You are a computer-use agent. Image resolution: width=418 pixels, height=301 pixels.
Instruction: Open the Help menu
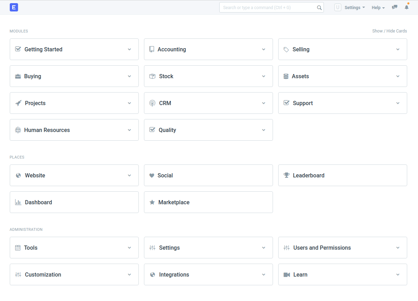tap(378, 7)
